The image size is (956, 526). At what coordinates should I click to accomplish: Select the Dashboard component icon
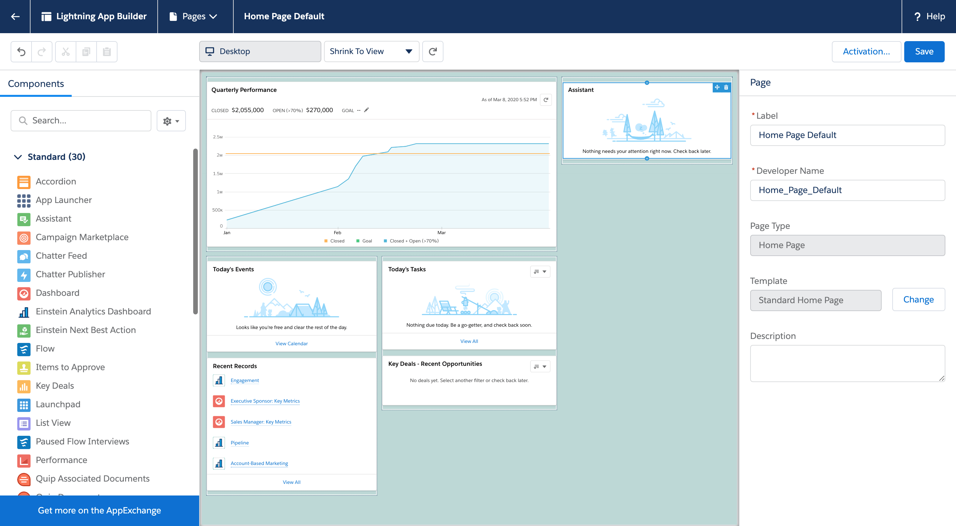tap(23, 293)
